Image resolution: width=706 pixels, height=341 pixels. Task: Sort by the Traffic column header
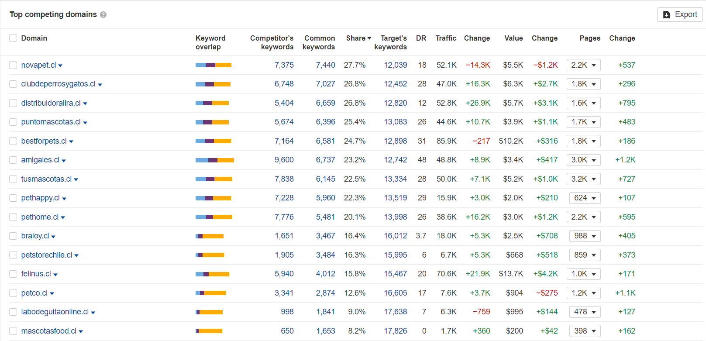coord(446,38)
